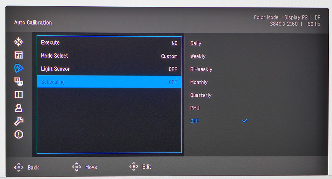The width and height of the screenshot is (332, 179).
Task: Click the Move label in footer
Action: click(91, 167)
